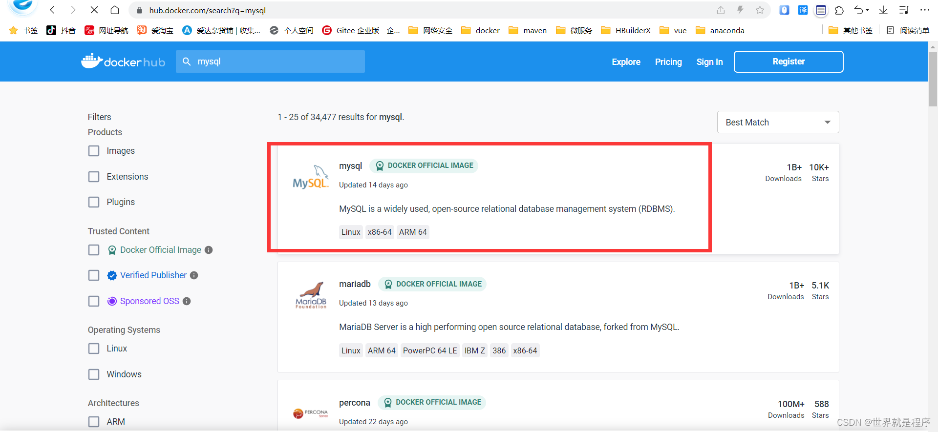
Task: Enable the Sponsored OSS checkbox
Action: tap(94, 301)
